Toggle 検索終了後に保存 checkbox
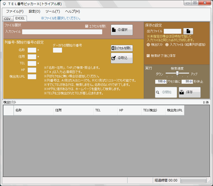Image resolution: width=213 pixels, height=186 pixels. [148, 56]
